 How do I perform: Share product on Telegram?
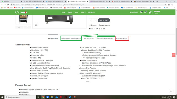(104, 29)
